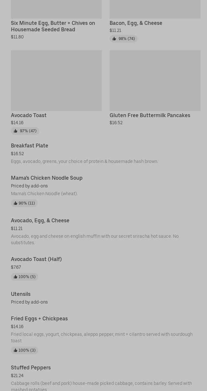Open the Utensils item
This screenshot has width=207, height=391.
21,294
